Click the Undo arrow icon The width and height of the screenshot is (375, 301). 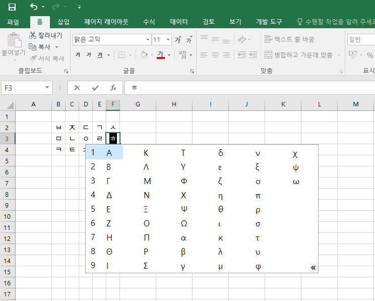[x=34, y=7]
